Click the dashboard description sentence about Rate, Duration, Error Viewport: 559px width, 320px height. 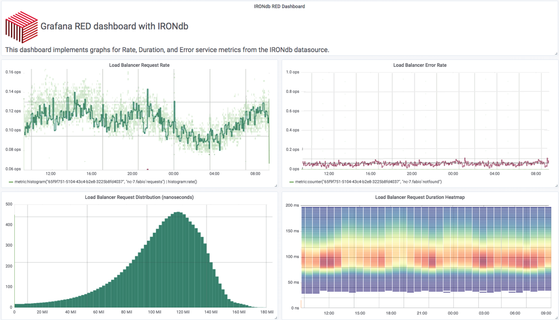coord(167,49)
